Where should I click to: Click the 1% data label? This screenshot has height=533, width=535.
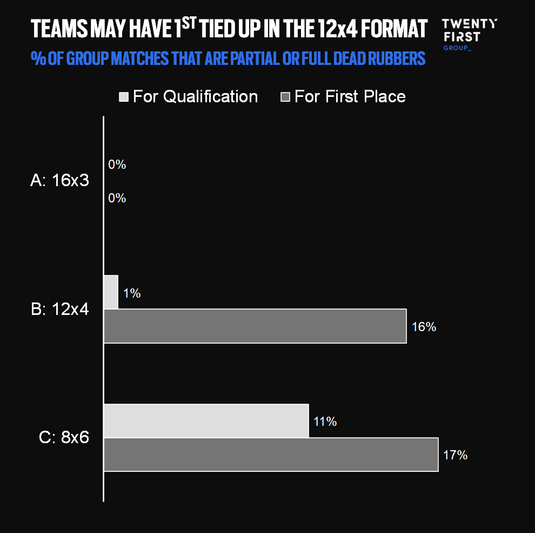(x=132, y=293)
